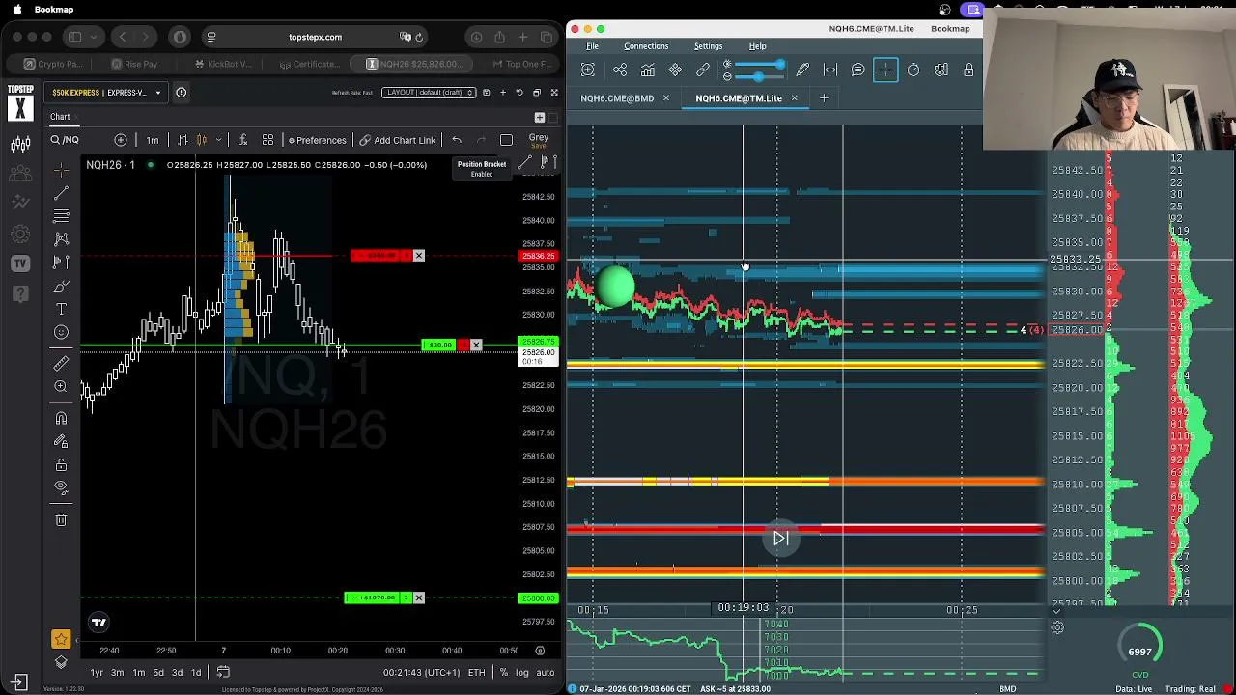Select the 5d range button
Screen dimensions: 1236x695
[158, 673]
